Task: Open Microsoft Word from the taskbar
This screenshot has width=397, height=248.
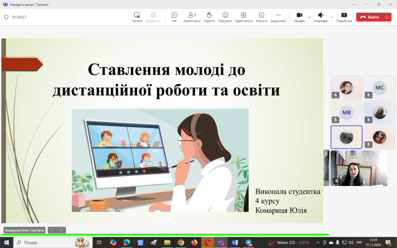Action: (x=235, y=242)
